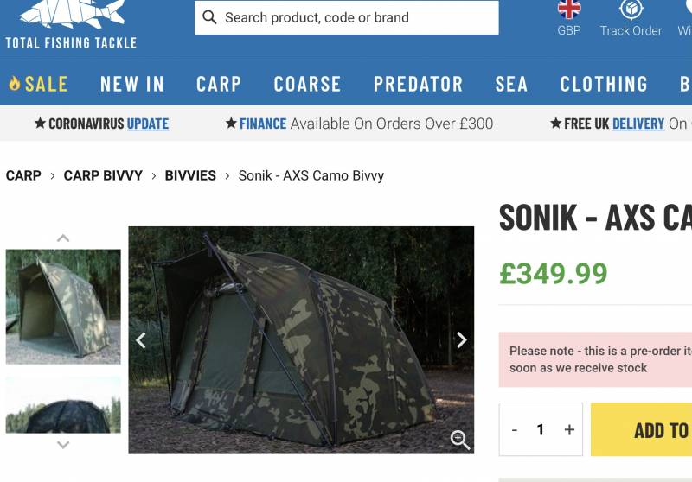The width and height of the screenshot is (692, 482).
Task: Show the previous product image arrow
Action: point(141,339)
